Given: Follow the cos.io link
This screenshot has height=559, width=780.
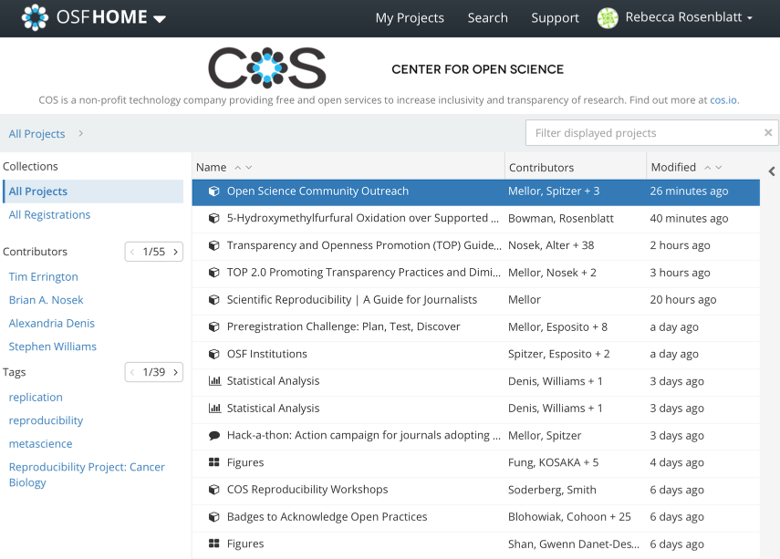Looking at the screenshot, I should pos(723,100).
